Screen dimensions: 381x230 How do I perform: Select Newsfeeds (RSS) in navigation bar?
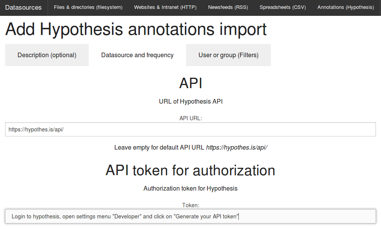point(228,7)
